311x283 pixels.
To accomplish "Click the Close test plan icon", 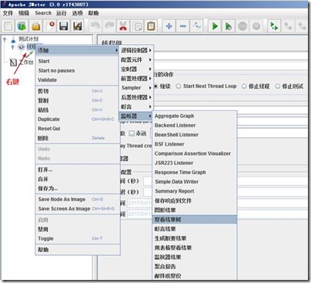I will (50, 26).
